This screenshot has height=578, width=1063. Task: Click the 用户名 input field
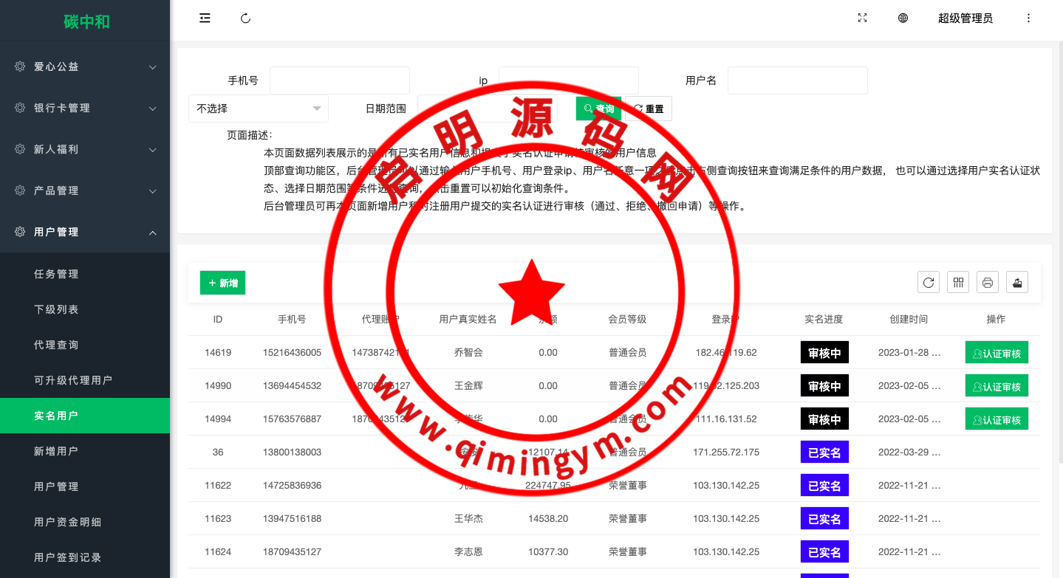pyautogui.click(x=797, y=80)
